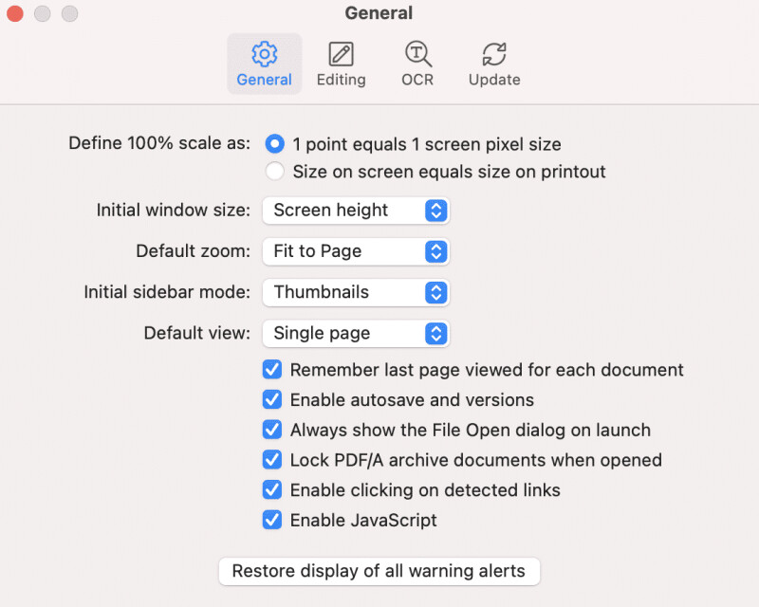Viewport: 759px width, 607px height.
Task: Open the OCR preferences magnifier icon
Action: pyautogui.click(x=417, y=54)
